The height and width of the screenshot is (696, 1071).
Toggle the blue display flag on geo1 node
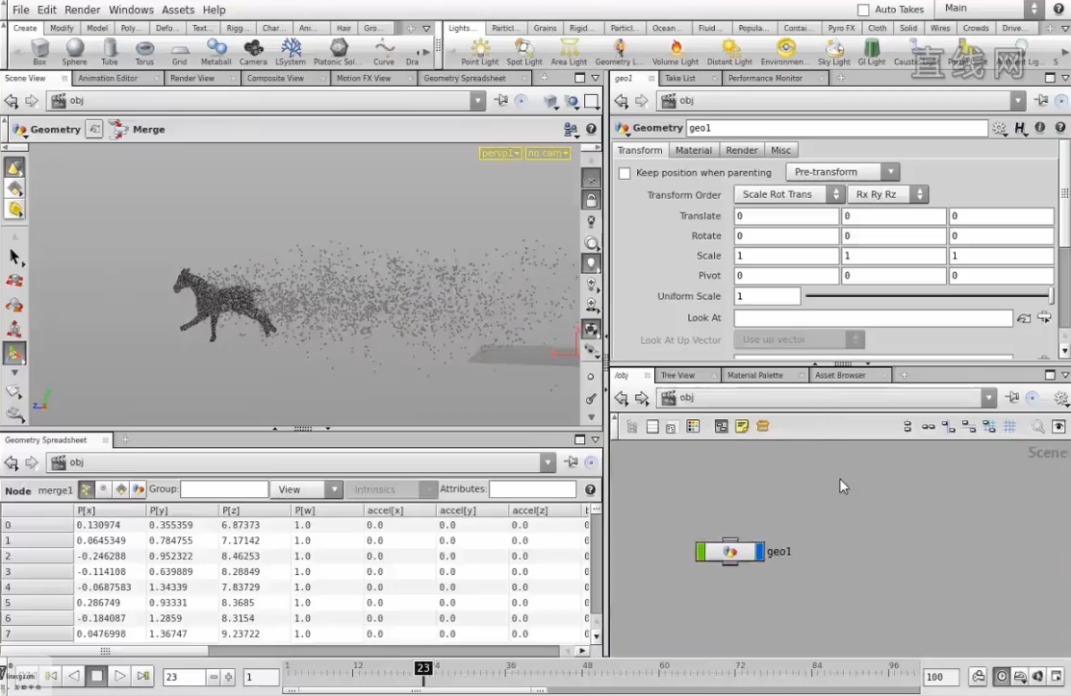pos(759,552)
